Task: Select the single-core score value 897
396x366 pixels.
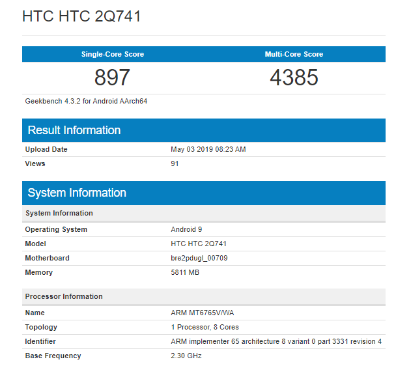Action: tap(112, 77)
